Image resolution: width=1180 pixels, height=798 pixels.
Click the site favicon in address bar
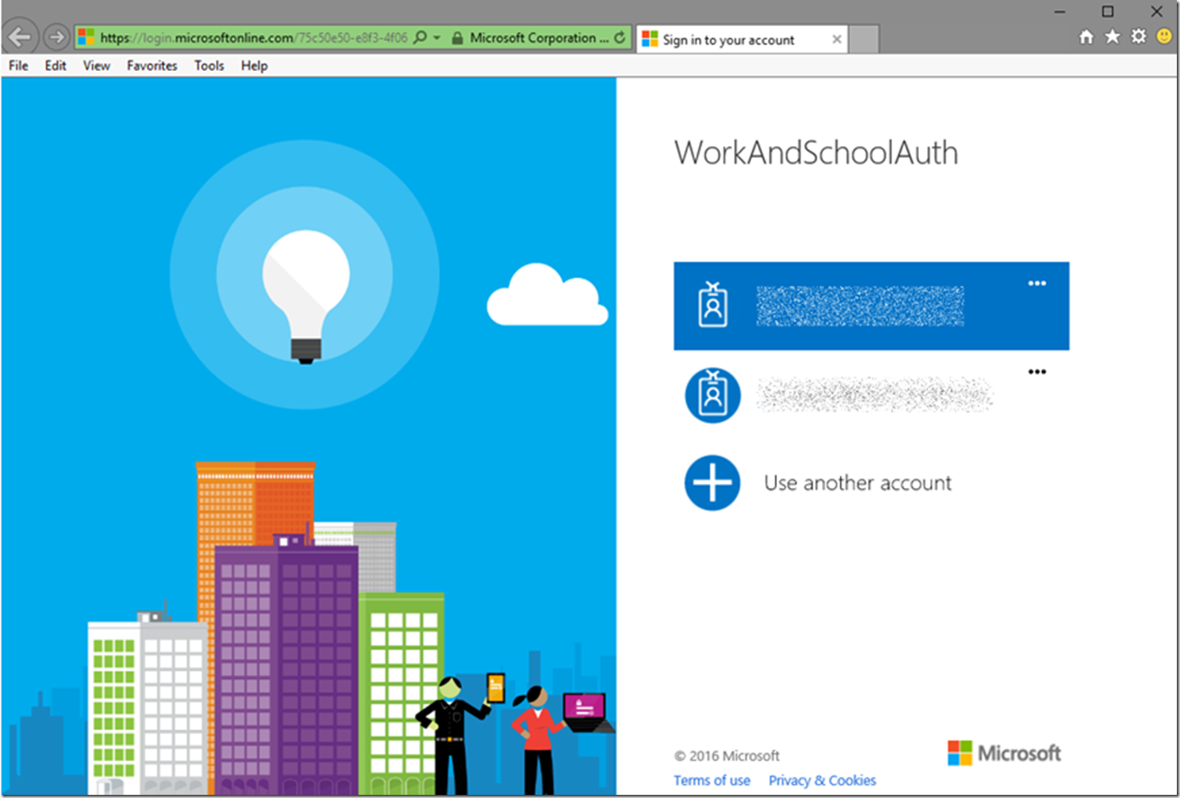pyautogui.click(x=86, y=37)
